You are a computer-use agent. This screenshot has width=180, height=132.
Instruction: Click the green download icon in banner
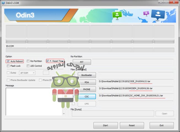[x=117, y=15]
